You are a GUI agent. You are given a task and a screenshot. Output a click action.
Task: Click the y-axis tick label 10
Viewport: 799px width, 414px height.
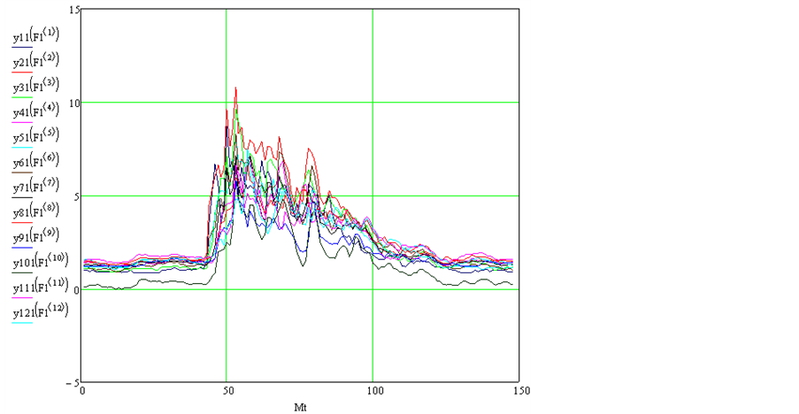click(74, 103)
